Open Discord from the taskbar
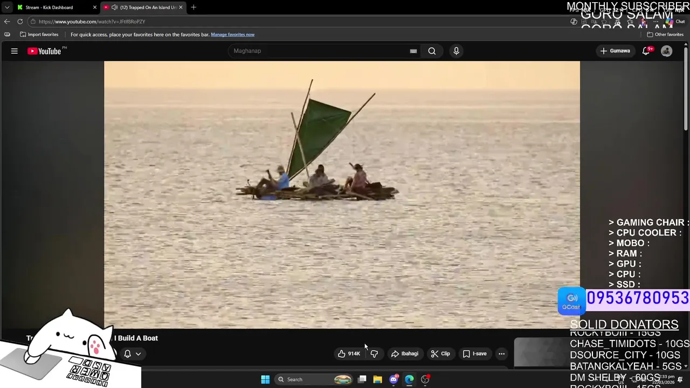 (394, 379)
